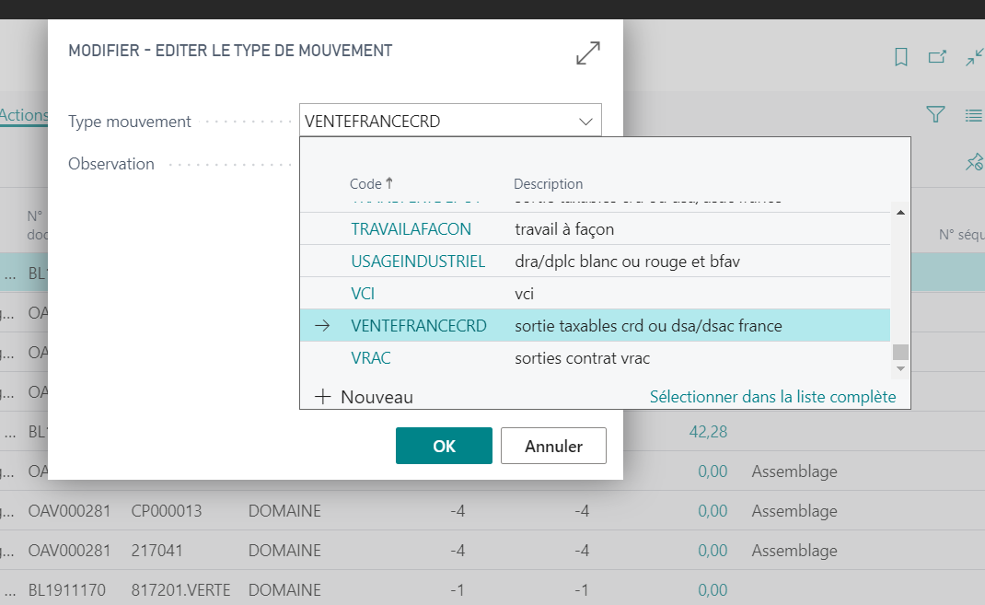Cancel with the Annuler button
This screenshot has width=985, height=605.
pyautogui.click(x=553, y=446)
